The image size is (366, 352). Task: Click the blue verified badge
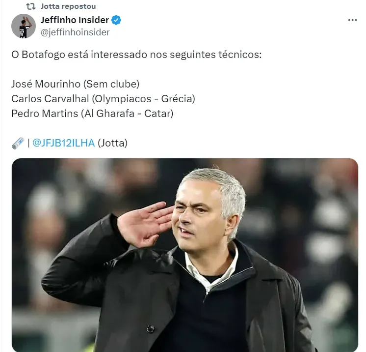(x=116, y=20)
